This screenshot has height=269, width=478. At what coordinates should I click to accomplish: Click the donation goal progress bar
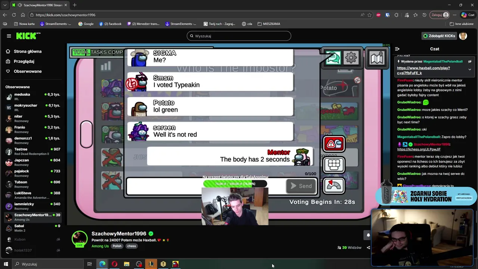coord(235,183)
